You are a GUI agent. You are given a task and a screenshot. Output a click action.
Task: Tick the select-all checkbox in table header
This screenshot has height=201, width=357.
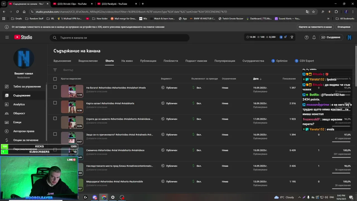tap(55, 79)
